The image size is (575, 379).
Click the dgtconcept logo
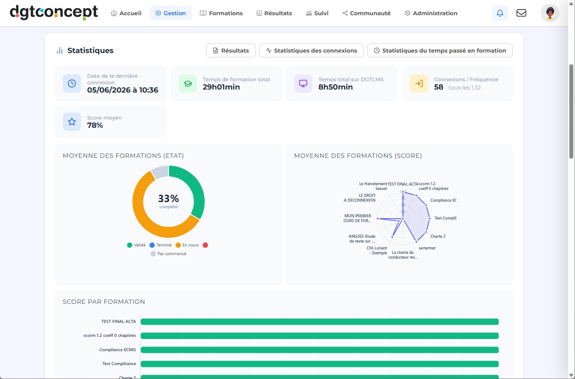(x=54, y=13)
